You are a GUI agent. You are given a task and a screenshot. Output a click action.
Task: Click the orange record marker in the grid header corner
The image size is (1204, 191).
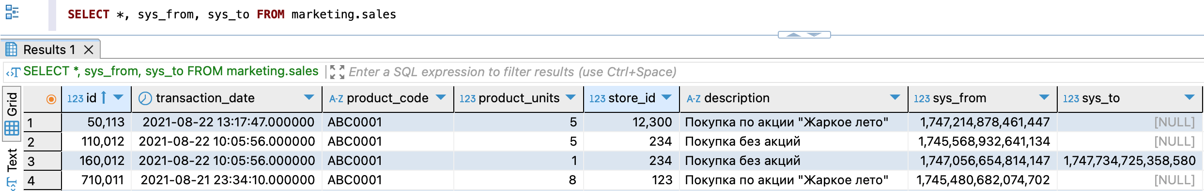coord(51,99)
